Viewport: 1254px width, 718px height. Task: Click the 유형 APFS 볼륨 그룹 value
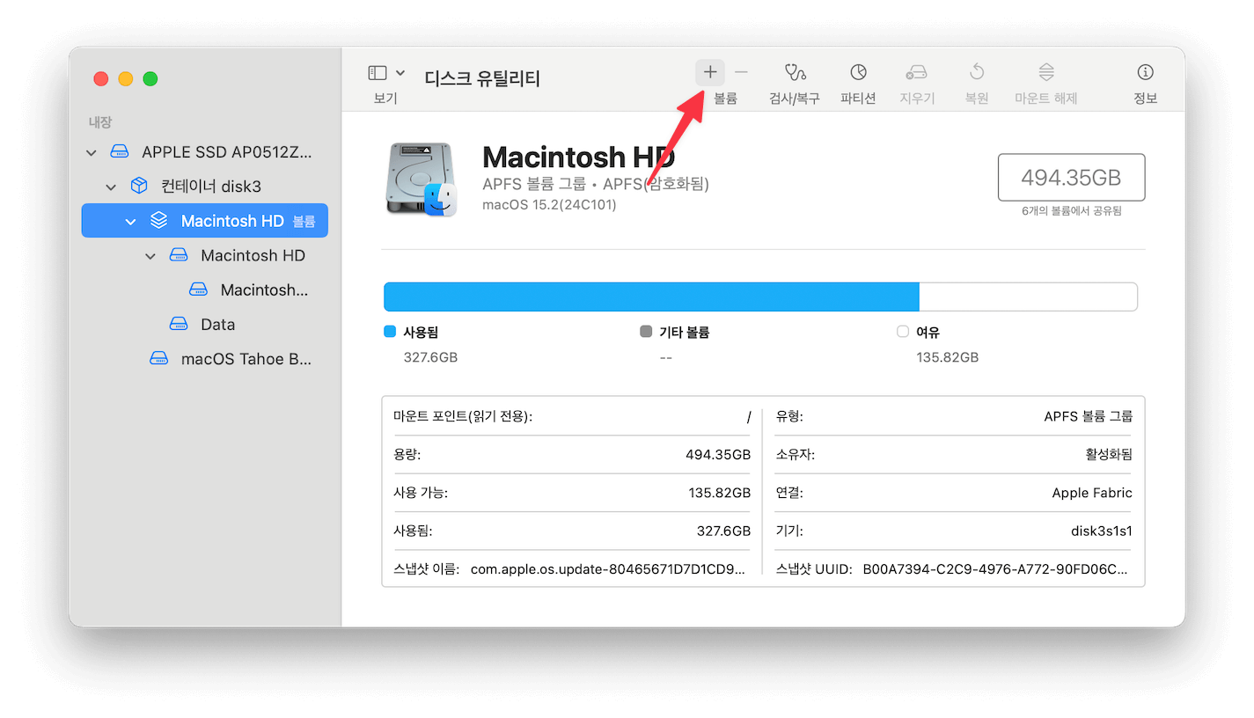pos(1089,416)
